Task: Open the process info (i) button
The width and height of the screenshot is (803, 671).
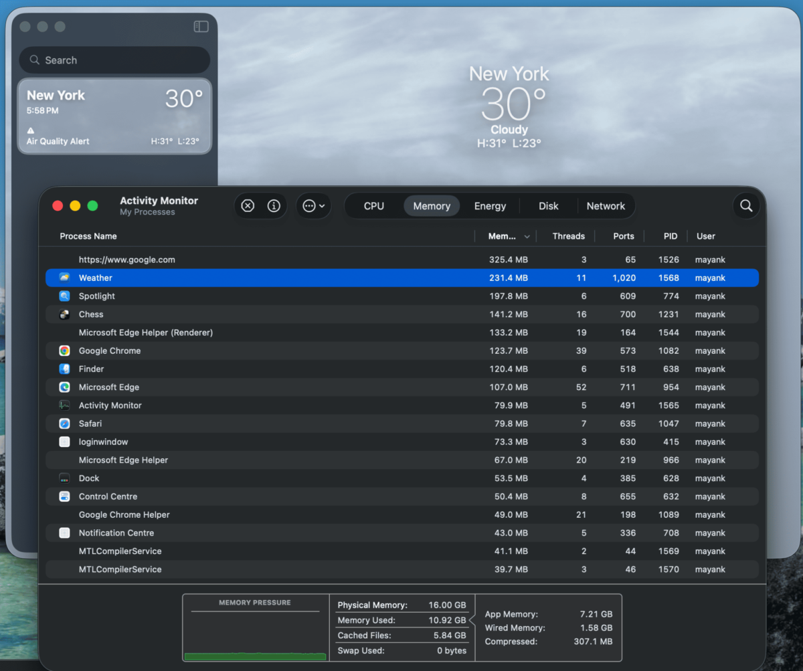Action: [274, 206]
